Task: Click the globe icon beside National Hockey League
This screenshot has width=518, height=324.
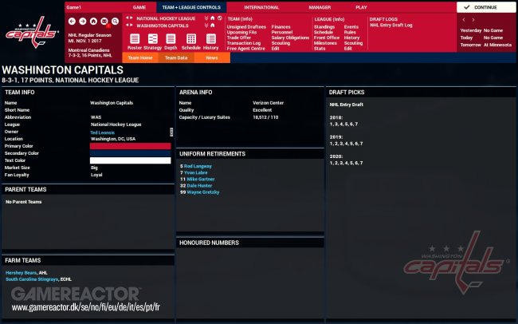Action: (220, 18)
